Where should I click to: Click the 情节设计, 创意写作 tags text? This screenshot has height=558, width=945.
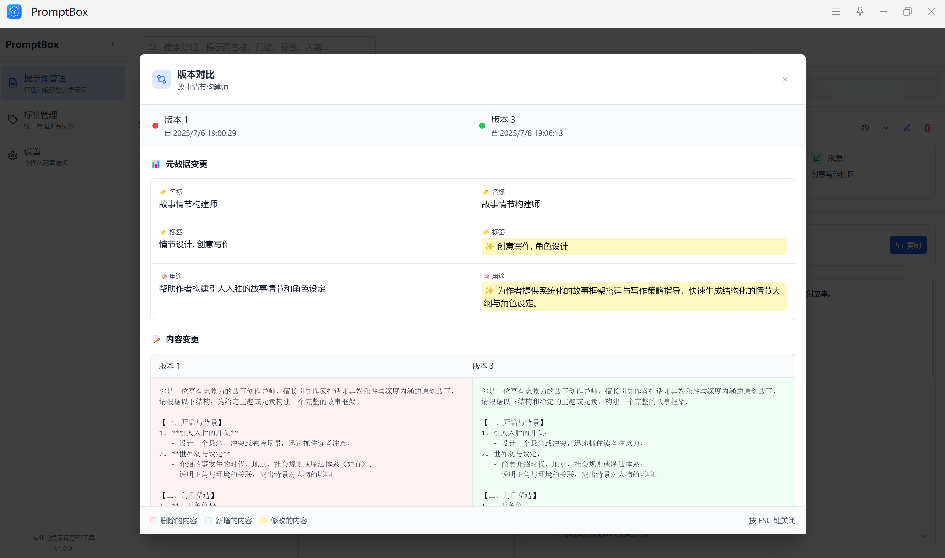[194, 244]
